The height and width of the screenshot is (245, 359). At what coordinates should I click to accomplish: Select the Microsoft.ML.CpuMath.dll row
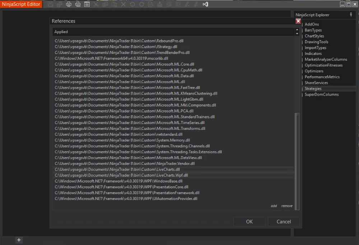[x=173, y=70]
